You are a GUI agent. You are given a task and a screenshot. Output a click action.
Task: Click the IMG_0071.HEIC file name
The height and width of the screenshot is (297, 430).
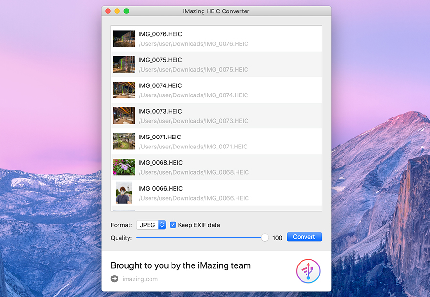tap(160, 137)
